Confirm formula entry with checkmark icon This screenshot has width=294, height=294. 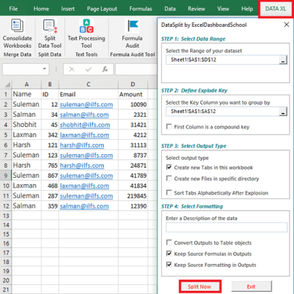point(88,69)
